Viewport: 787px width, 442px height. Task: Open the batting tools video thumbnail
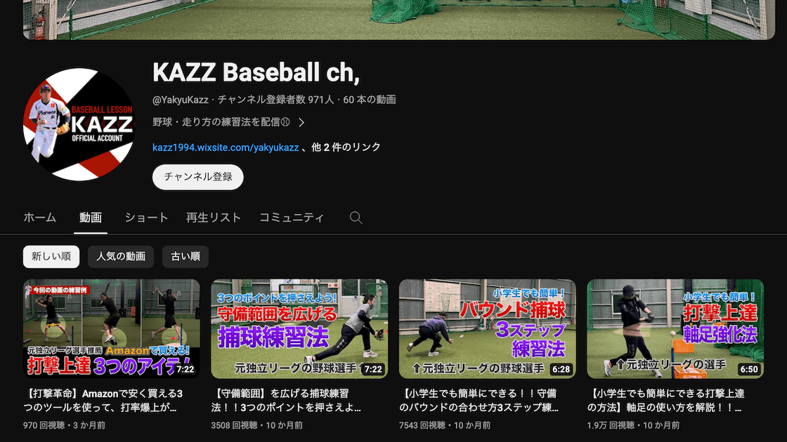[x=111, y=328]
